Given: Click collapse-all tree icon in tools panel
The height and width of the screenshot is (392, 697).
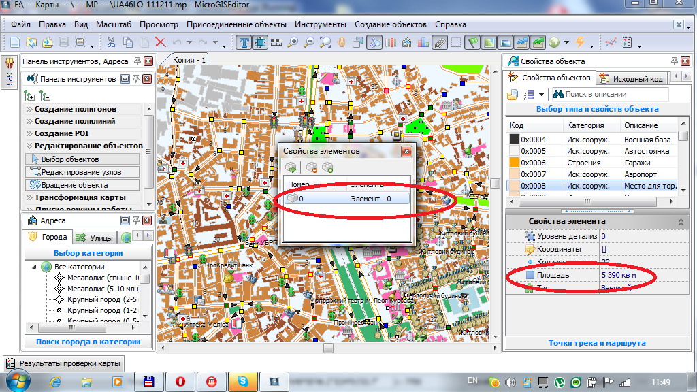Looking at the screenshot, I should tap(45, 96).
